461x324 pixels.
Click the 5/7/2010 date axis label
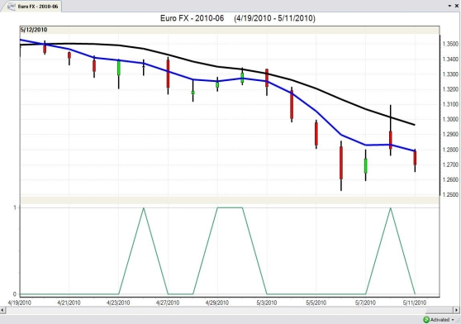click(x=365, y=303)
